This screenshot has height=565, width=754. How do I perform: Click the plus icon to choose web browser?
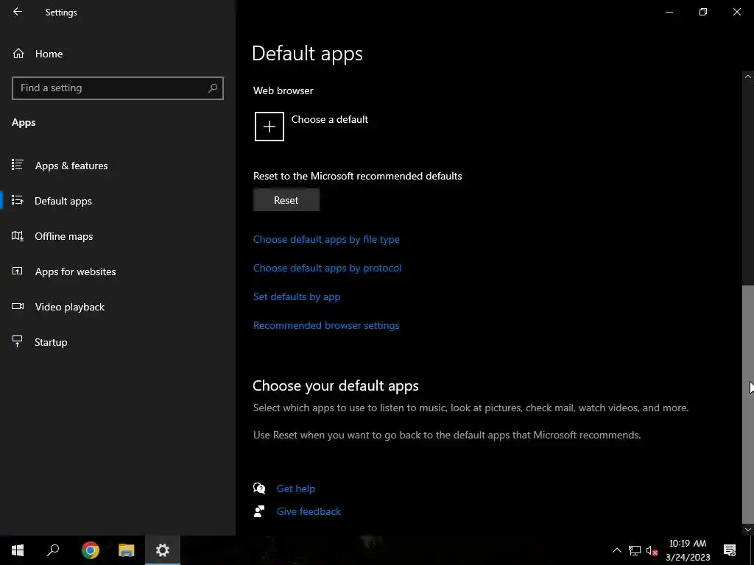[269, 127]
